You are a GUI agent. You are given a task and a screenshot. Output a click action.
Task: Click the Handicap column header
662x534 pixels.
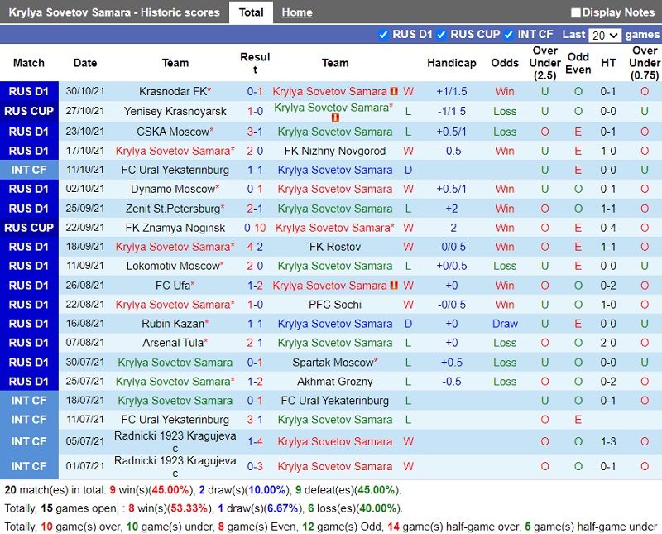[x=451, y=63]
